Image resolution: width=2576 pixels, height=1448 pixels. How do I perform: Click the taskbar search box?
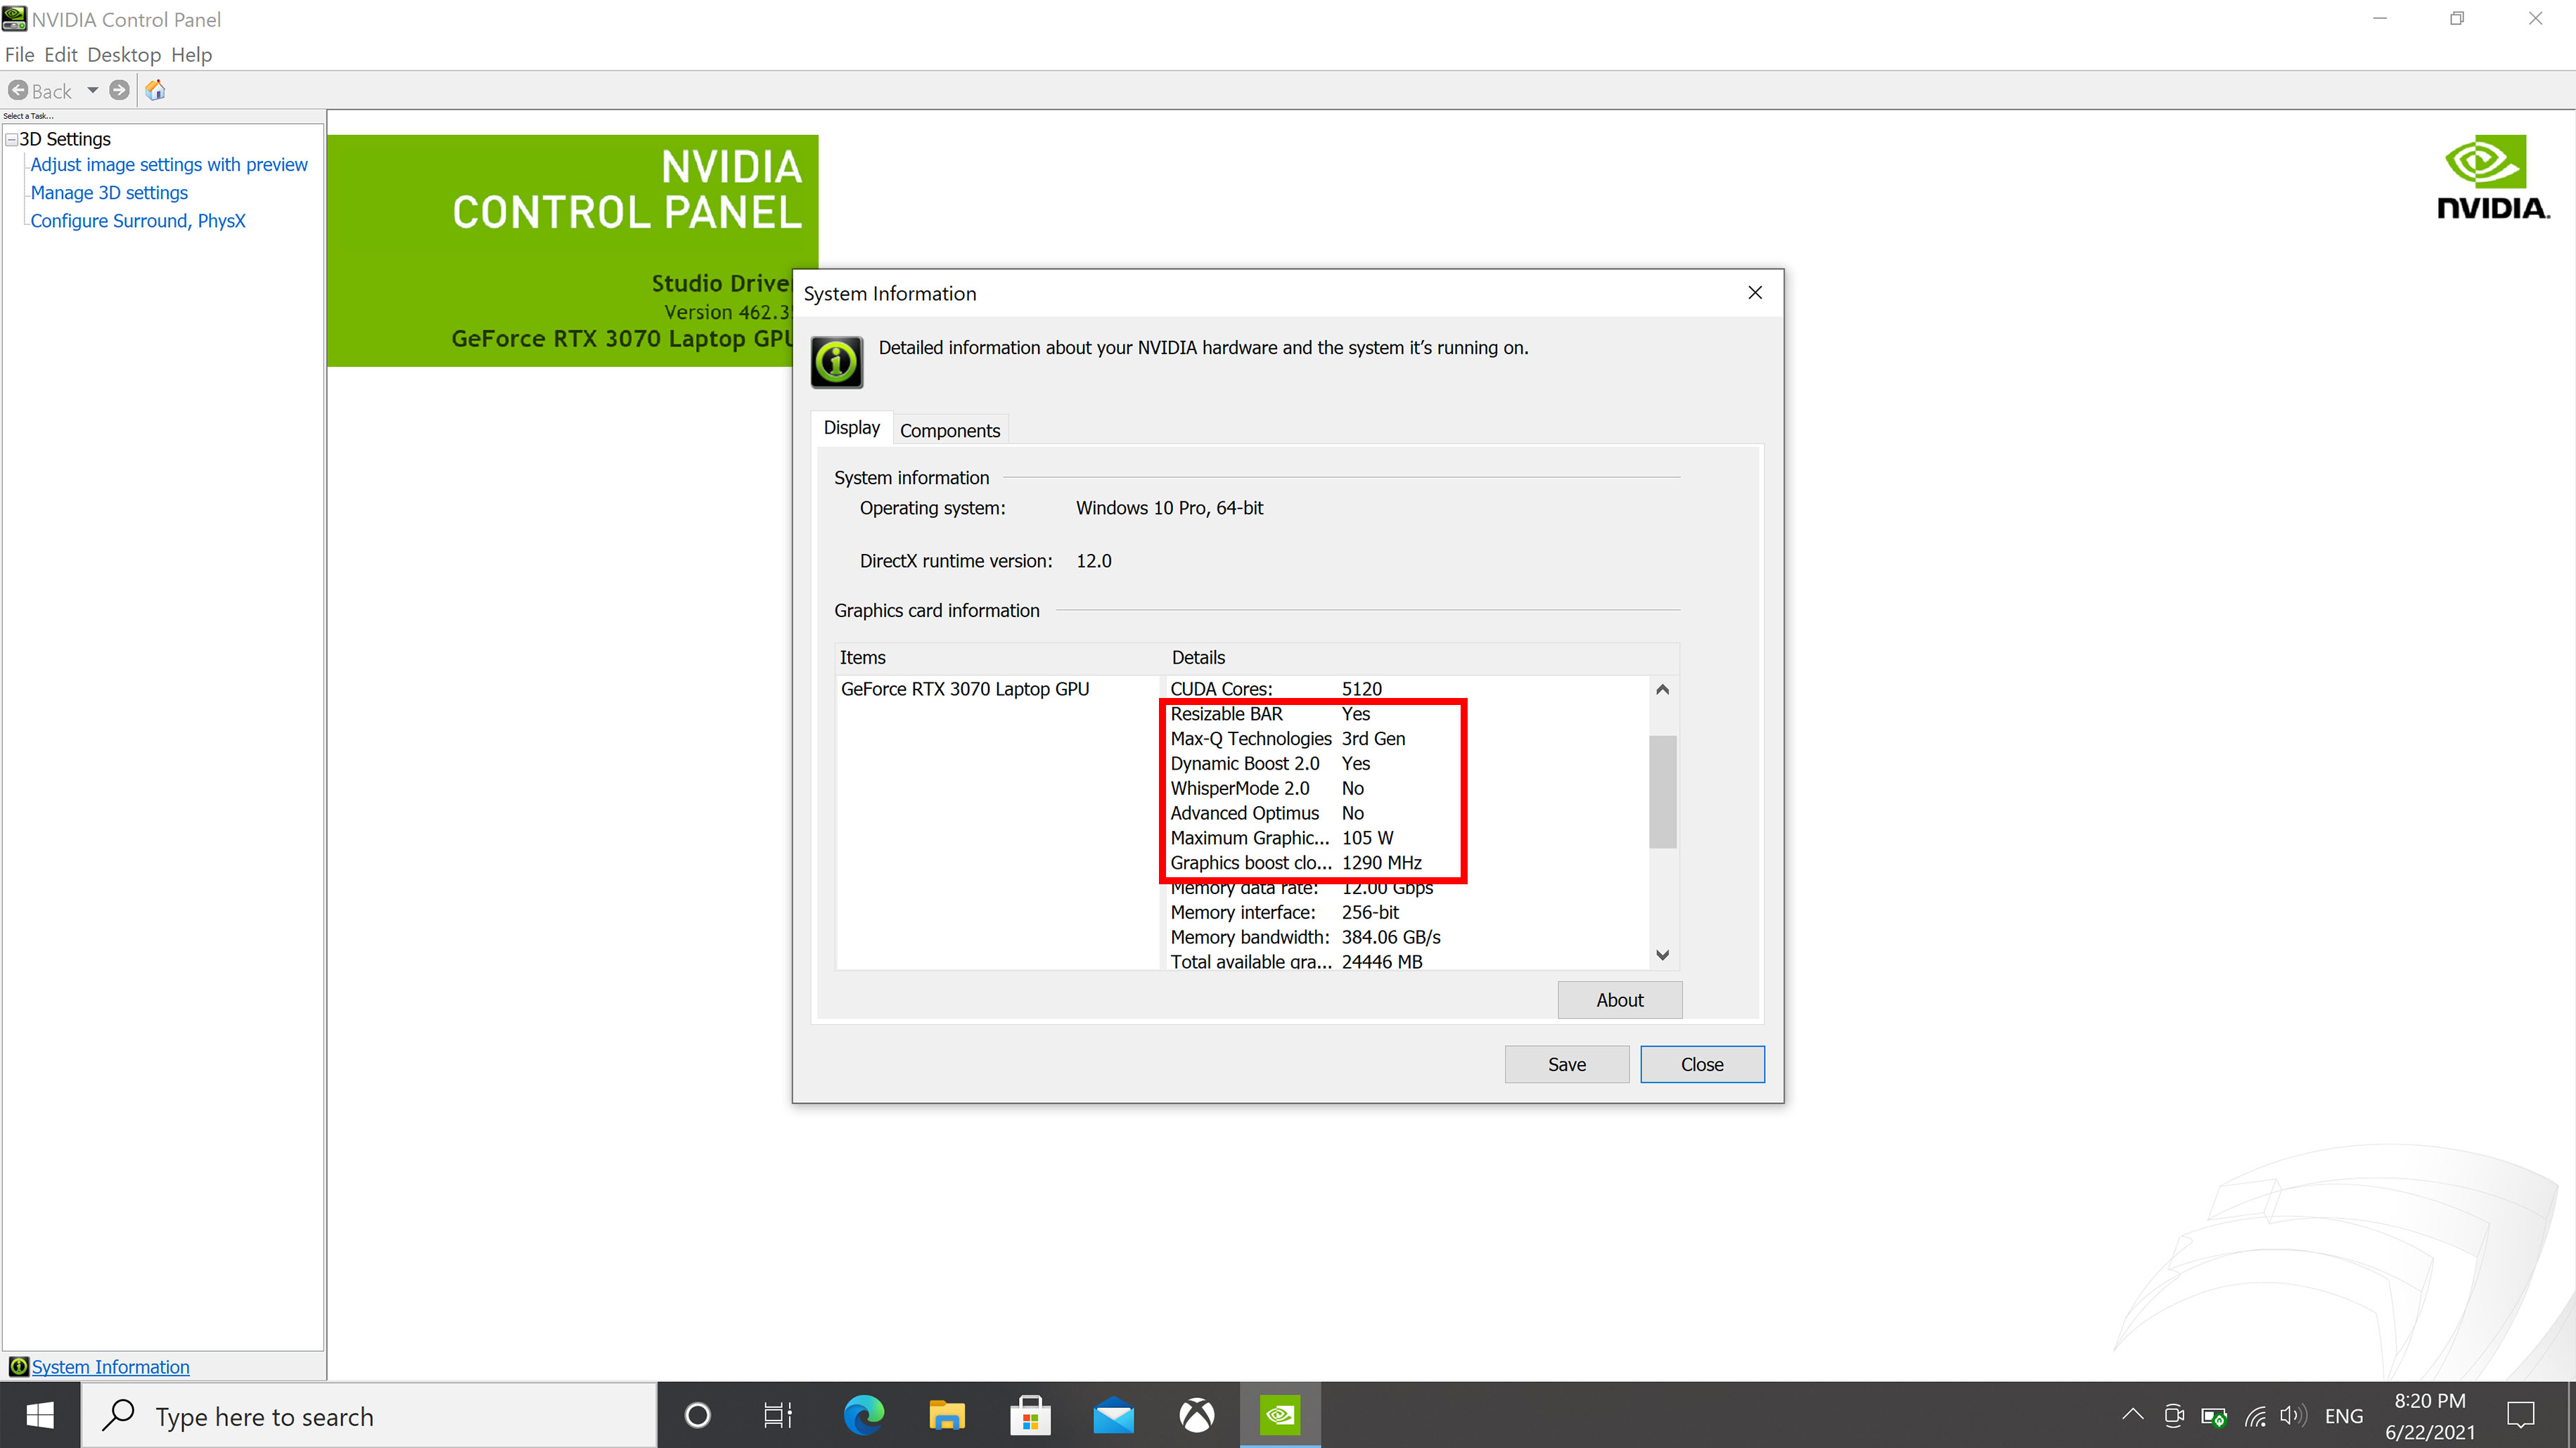pyautogui.click(x=368, y=1416)
